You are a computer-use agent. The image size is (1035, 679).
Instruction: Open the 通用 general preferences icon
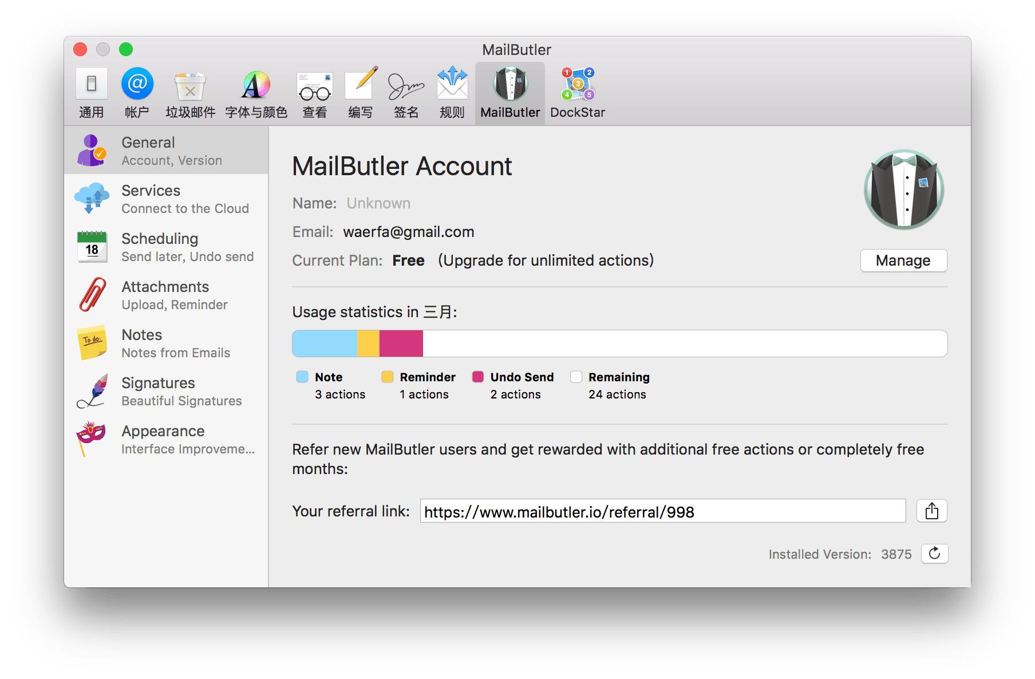(x=92, y=85)
